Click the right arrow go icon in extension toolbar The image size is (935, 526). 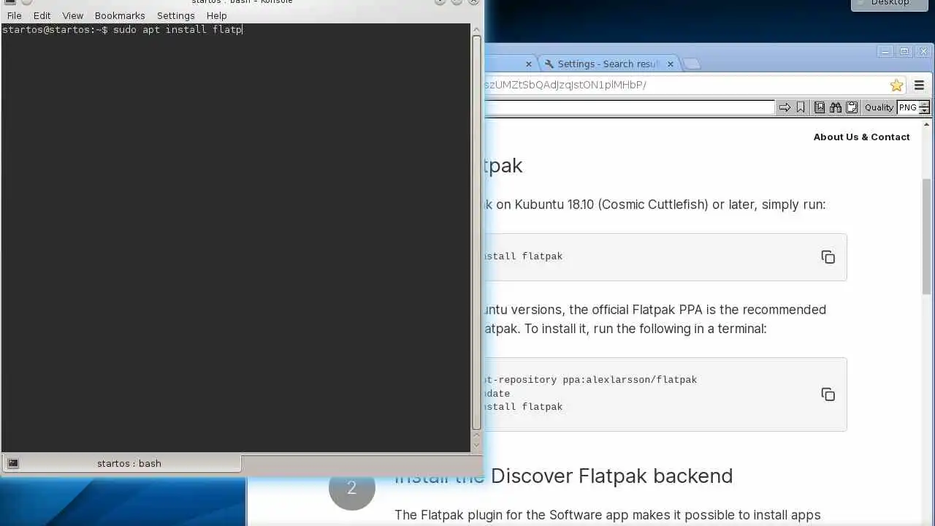(x=785, y=107)
